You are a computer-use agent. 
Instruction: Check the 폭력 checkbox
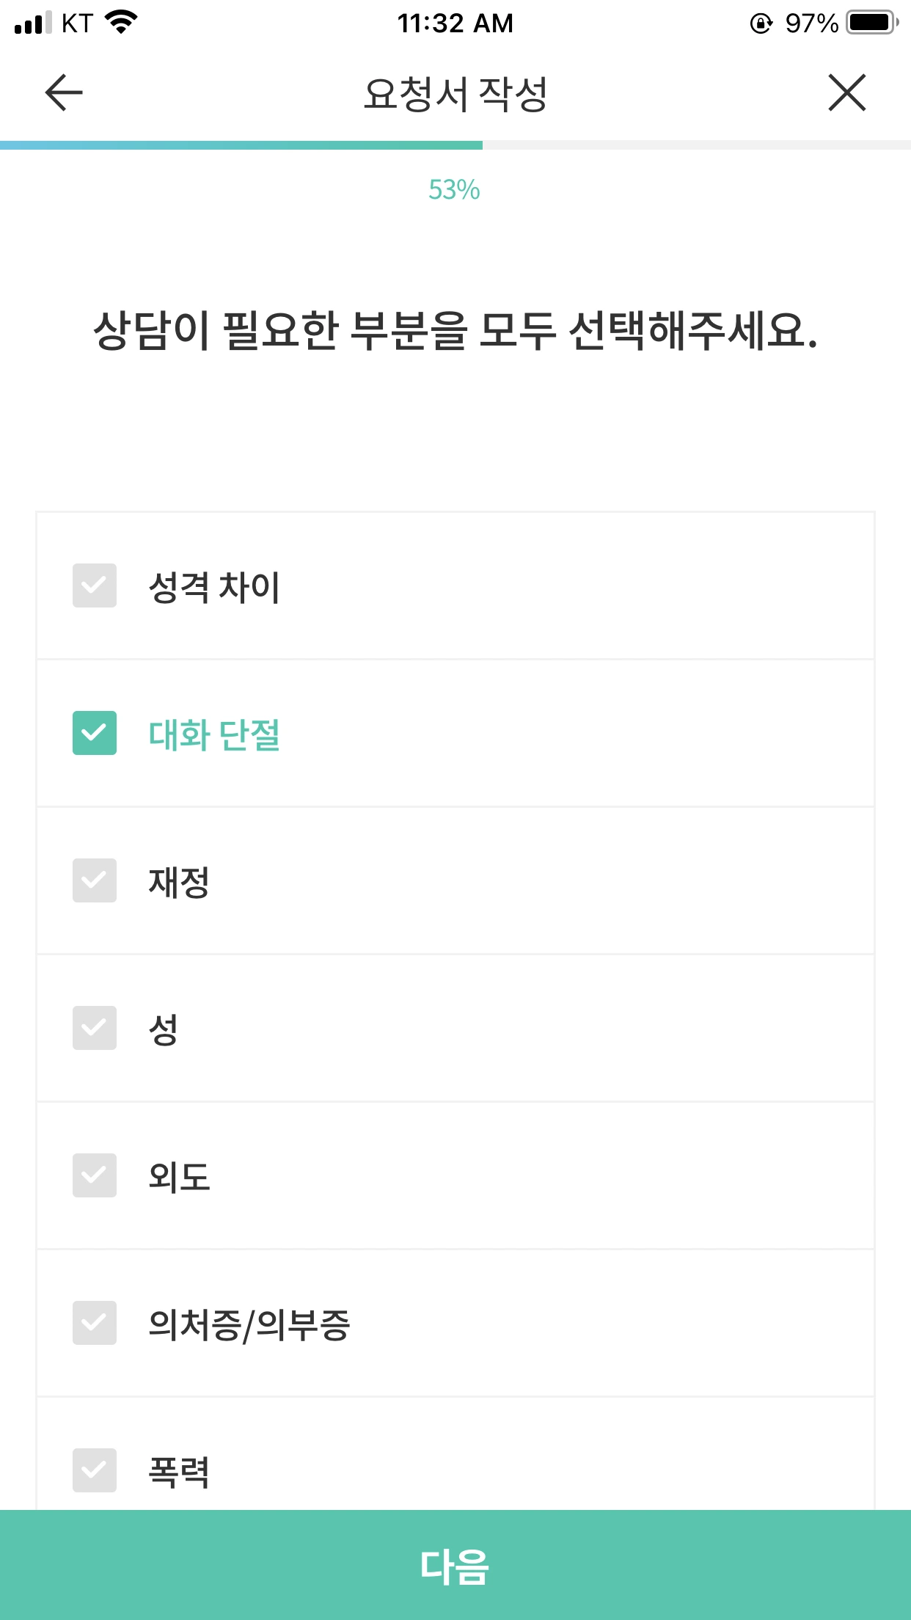coord(95,1470)
